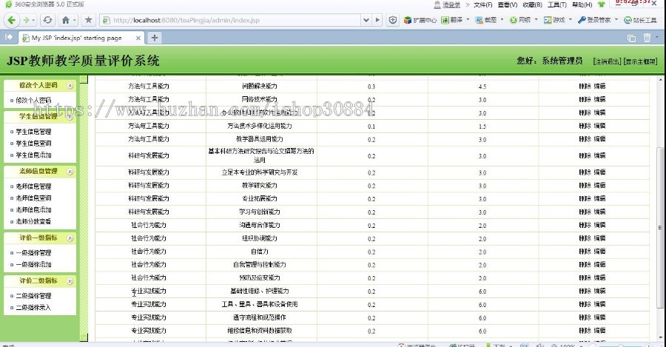Open the closed-tabs trash icon
The height and width of the screenshot is (347, 666).
(647, 38)
